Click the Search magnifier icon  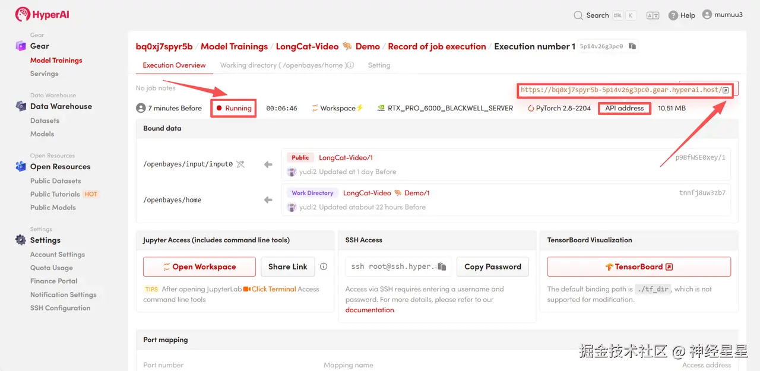[x=578, y=15]
